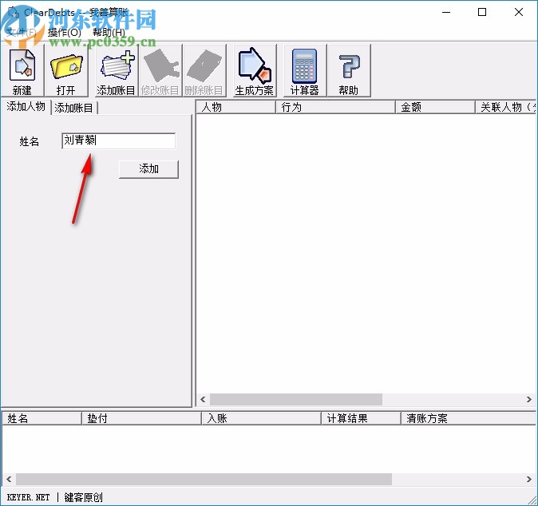Click the account list scrollbar left arrow
Image resolution: width=538 pixels, height=506 pixels.
tap(203, 399)
